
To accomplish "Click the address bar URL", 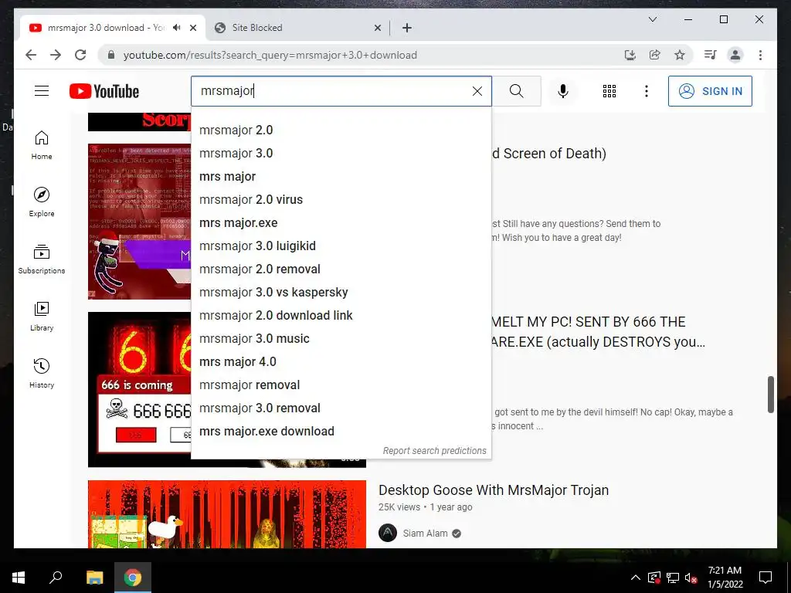I will [270, 55].
